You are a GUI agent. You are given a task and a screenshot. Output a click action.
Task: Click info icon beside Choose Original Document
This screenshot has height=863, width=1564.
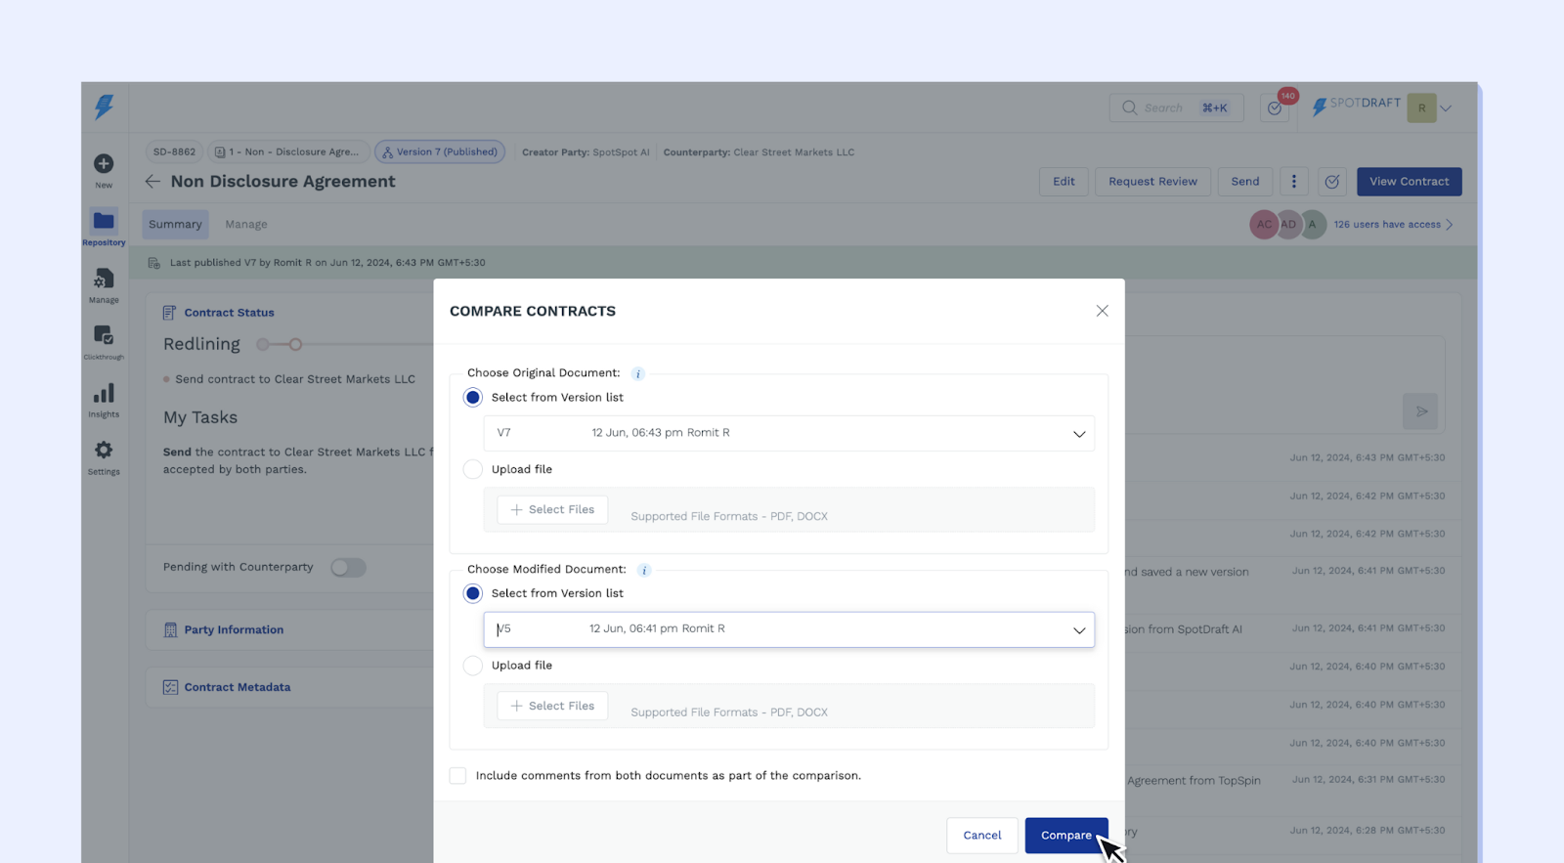(638, 374)
